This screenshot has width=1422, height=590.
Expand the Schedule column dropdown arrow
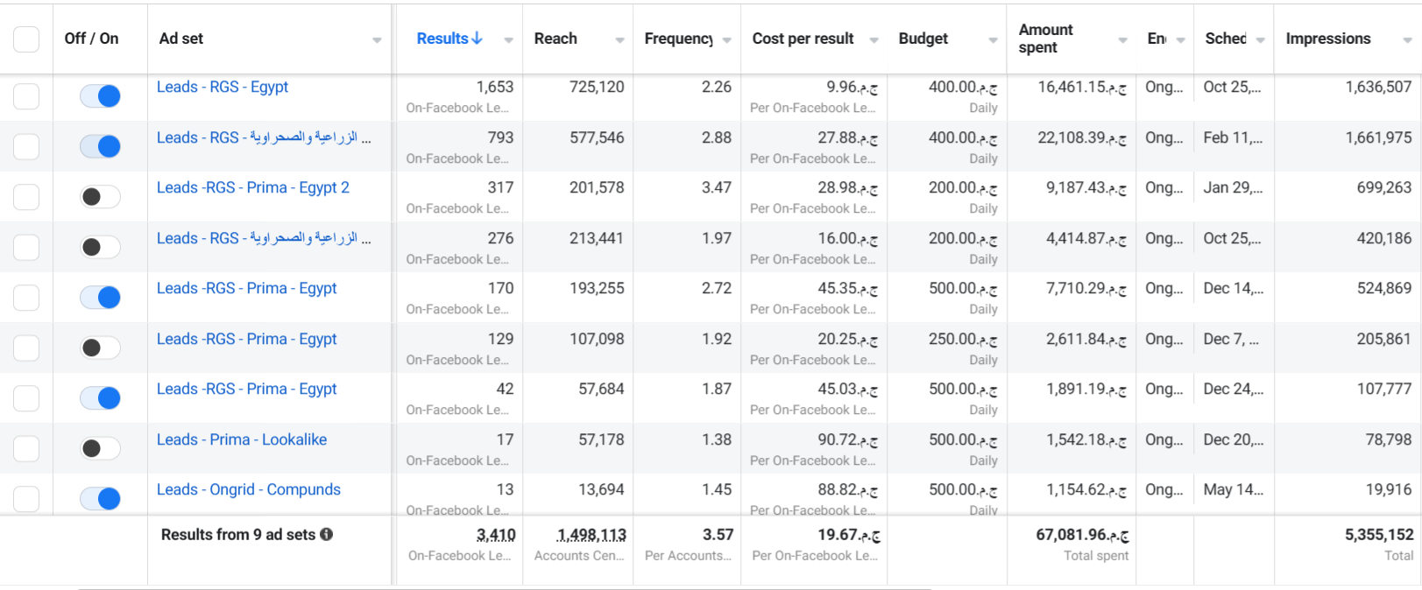1260,40
